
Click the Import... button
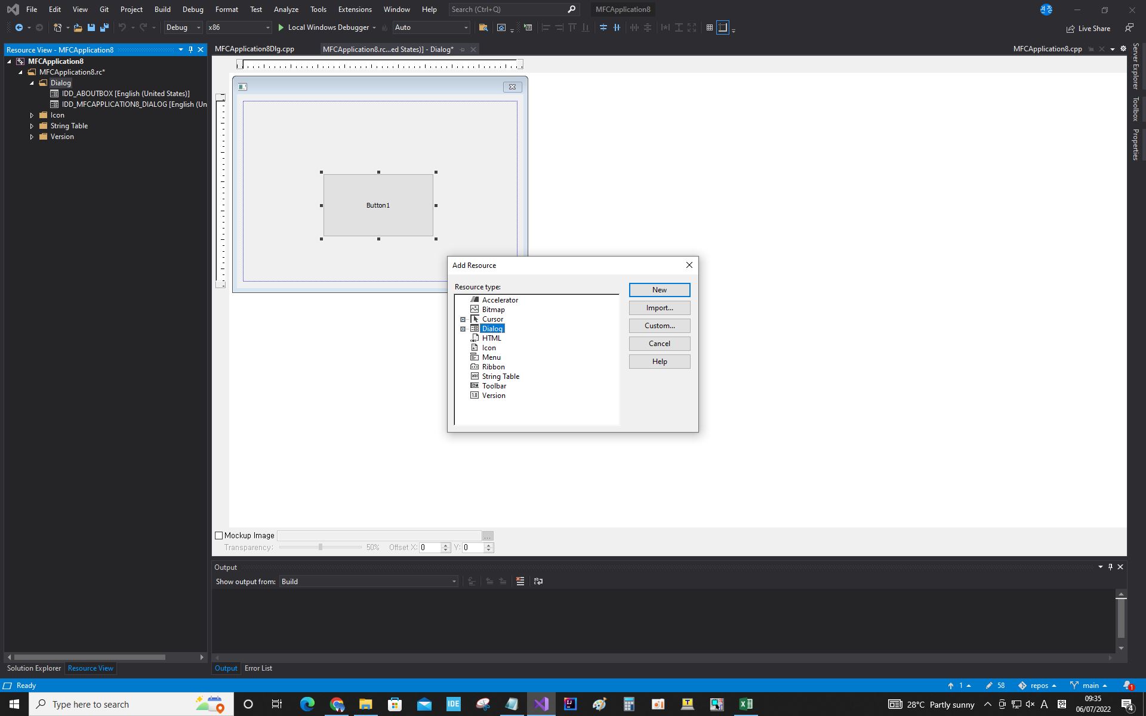(x=660, y=308)
